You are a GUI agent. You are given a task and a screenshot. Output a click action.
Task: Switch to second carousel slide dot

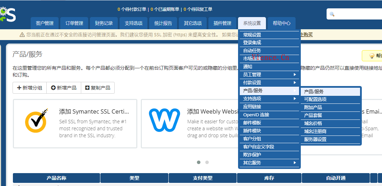click(207, 162)
